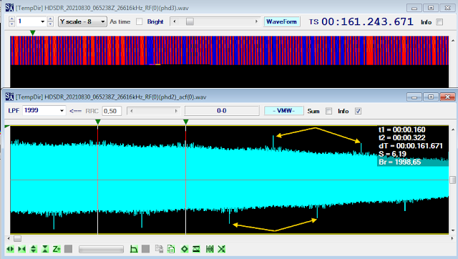Click the WaveForm button
458x259 pixels.
point(281,21)
